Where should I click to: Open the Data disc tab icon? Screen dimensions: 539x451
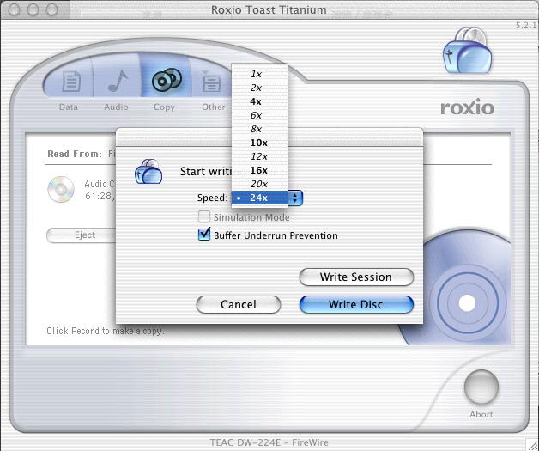pos(71,82)
